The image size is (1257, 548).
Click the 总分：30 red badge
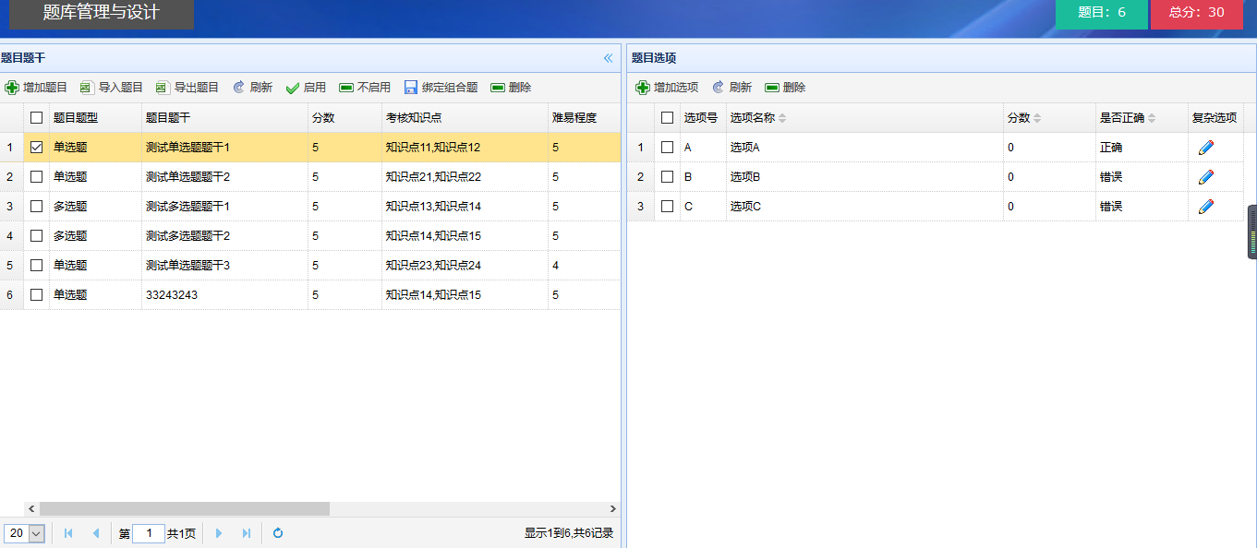click(x=1196, y=13)
